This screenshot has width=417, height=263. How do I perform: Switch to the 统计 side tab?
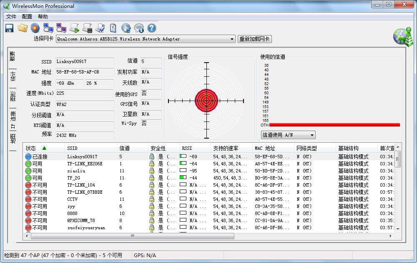(13, 76)
